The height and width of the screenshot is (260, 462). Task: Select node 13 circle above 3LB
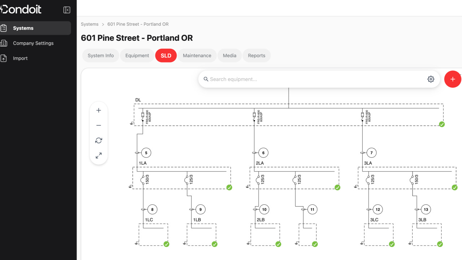tap(426, 209)
